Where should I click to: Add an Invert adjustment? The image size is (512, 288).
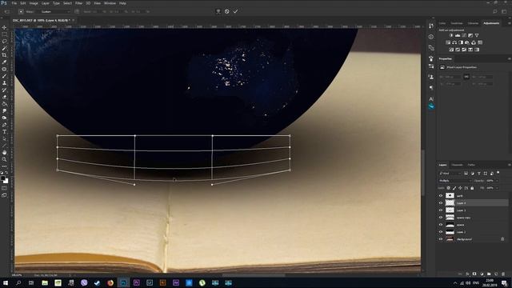(451, 50)
